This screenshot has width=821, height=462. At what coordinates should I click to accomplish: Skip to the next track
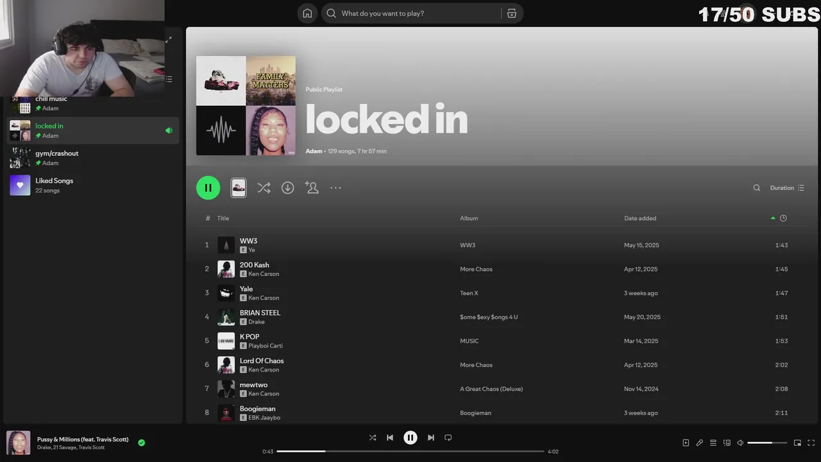click(431, 438)
